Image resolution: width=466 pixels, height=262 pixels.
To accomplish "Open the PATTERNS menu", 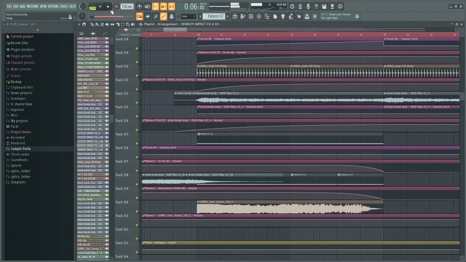I will (x=32, y=7).
